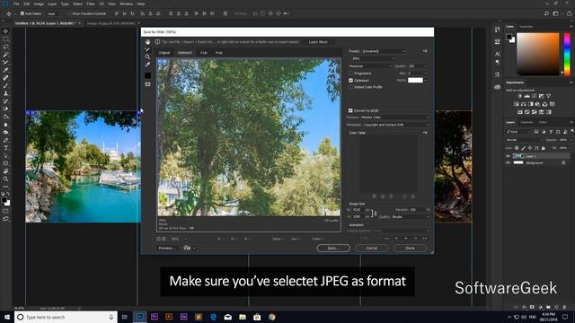Click the Percent input field
The image size is (575, 323).
[417, 210]
